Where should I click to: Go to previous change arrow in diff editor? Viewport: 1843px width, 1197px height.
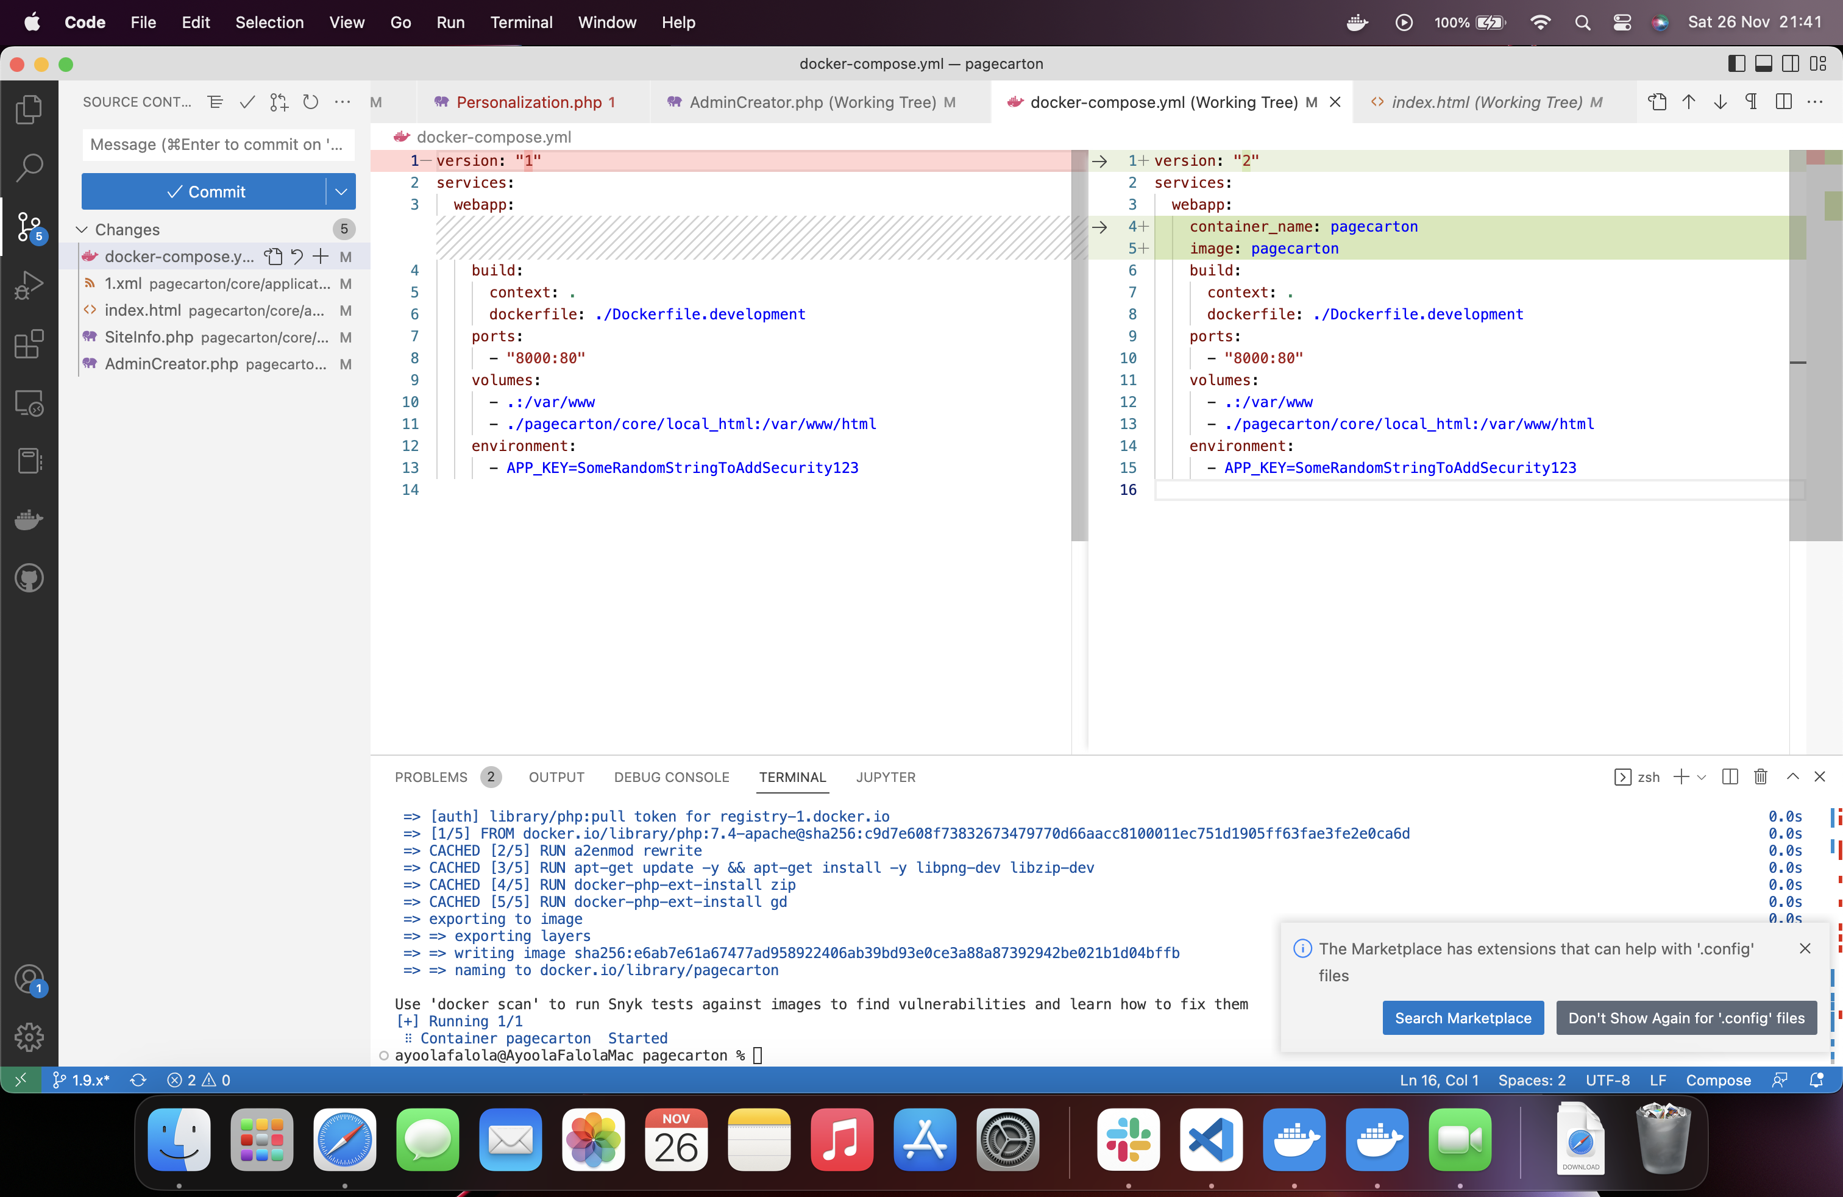point(1689,102)
